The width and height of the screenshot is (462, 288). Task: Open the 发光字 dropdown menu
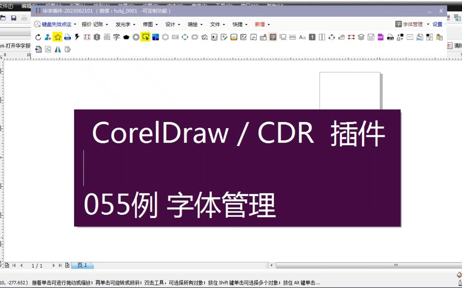[x=125, y=24]
